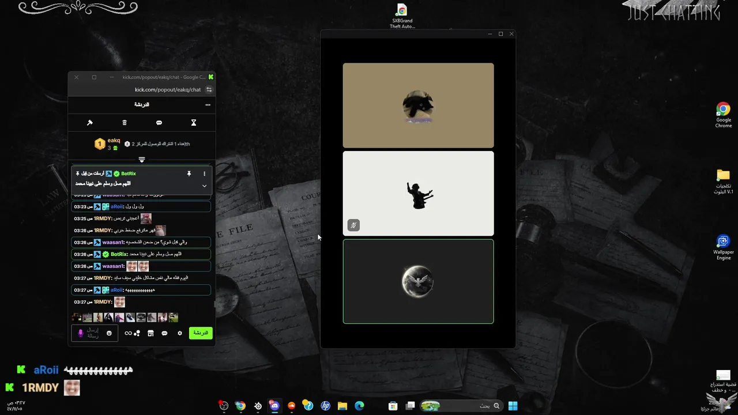Click the trash can icon in chat toolbar
The height and width of the screenshot is (415, 738).
click(x=125, y=123)
